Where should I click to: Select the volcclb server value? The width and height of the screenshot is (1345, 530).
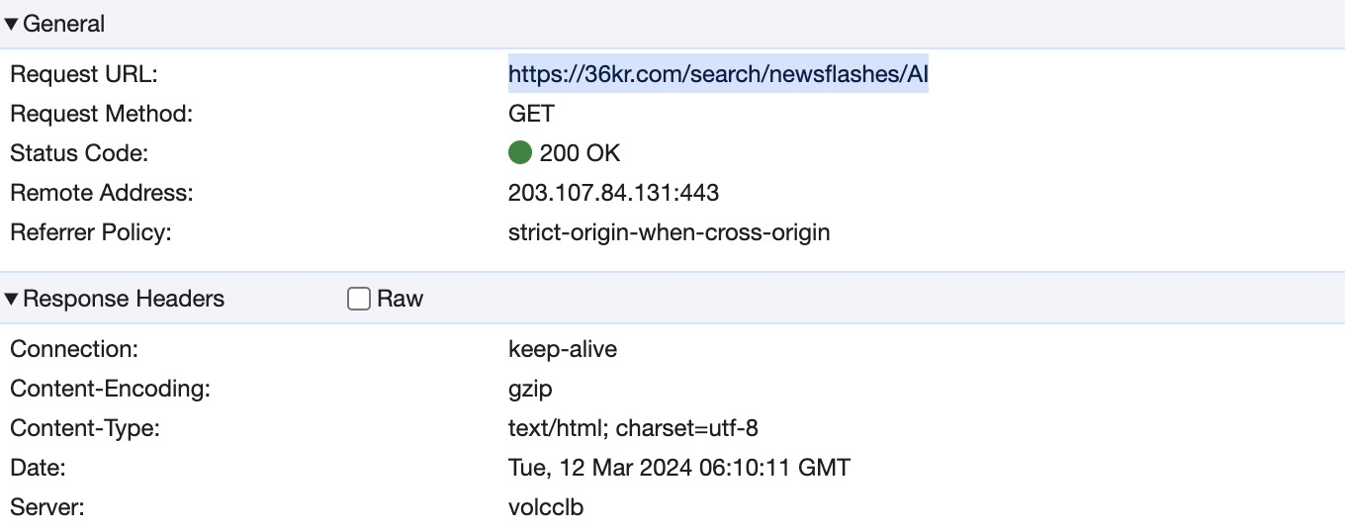(x=546, y=507)
